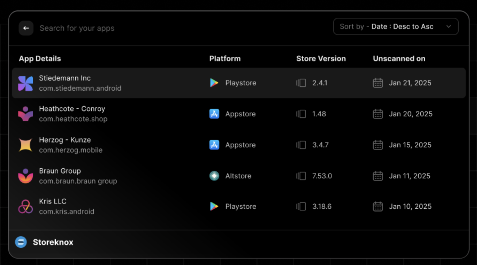Image resolution: width=477 pixels, height=265 pixels.
Task: Select the Stiedemann Inc app name
Action: tap(65, 78)
